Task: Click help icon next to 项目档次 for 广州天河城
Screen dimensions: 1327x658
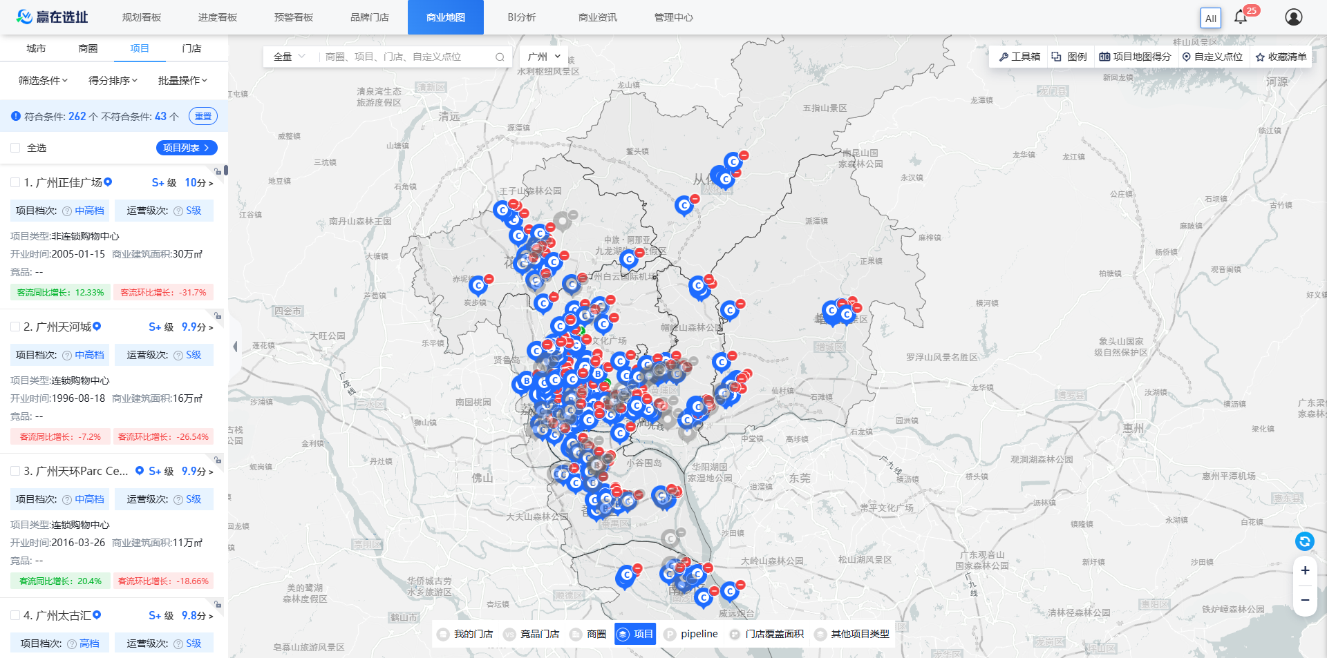Action: 67,356
